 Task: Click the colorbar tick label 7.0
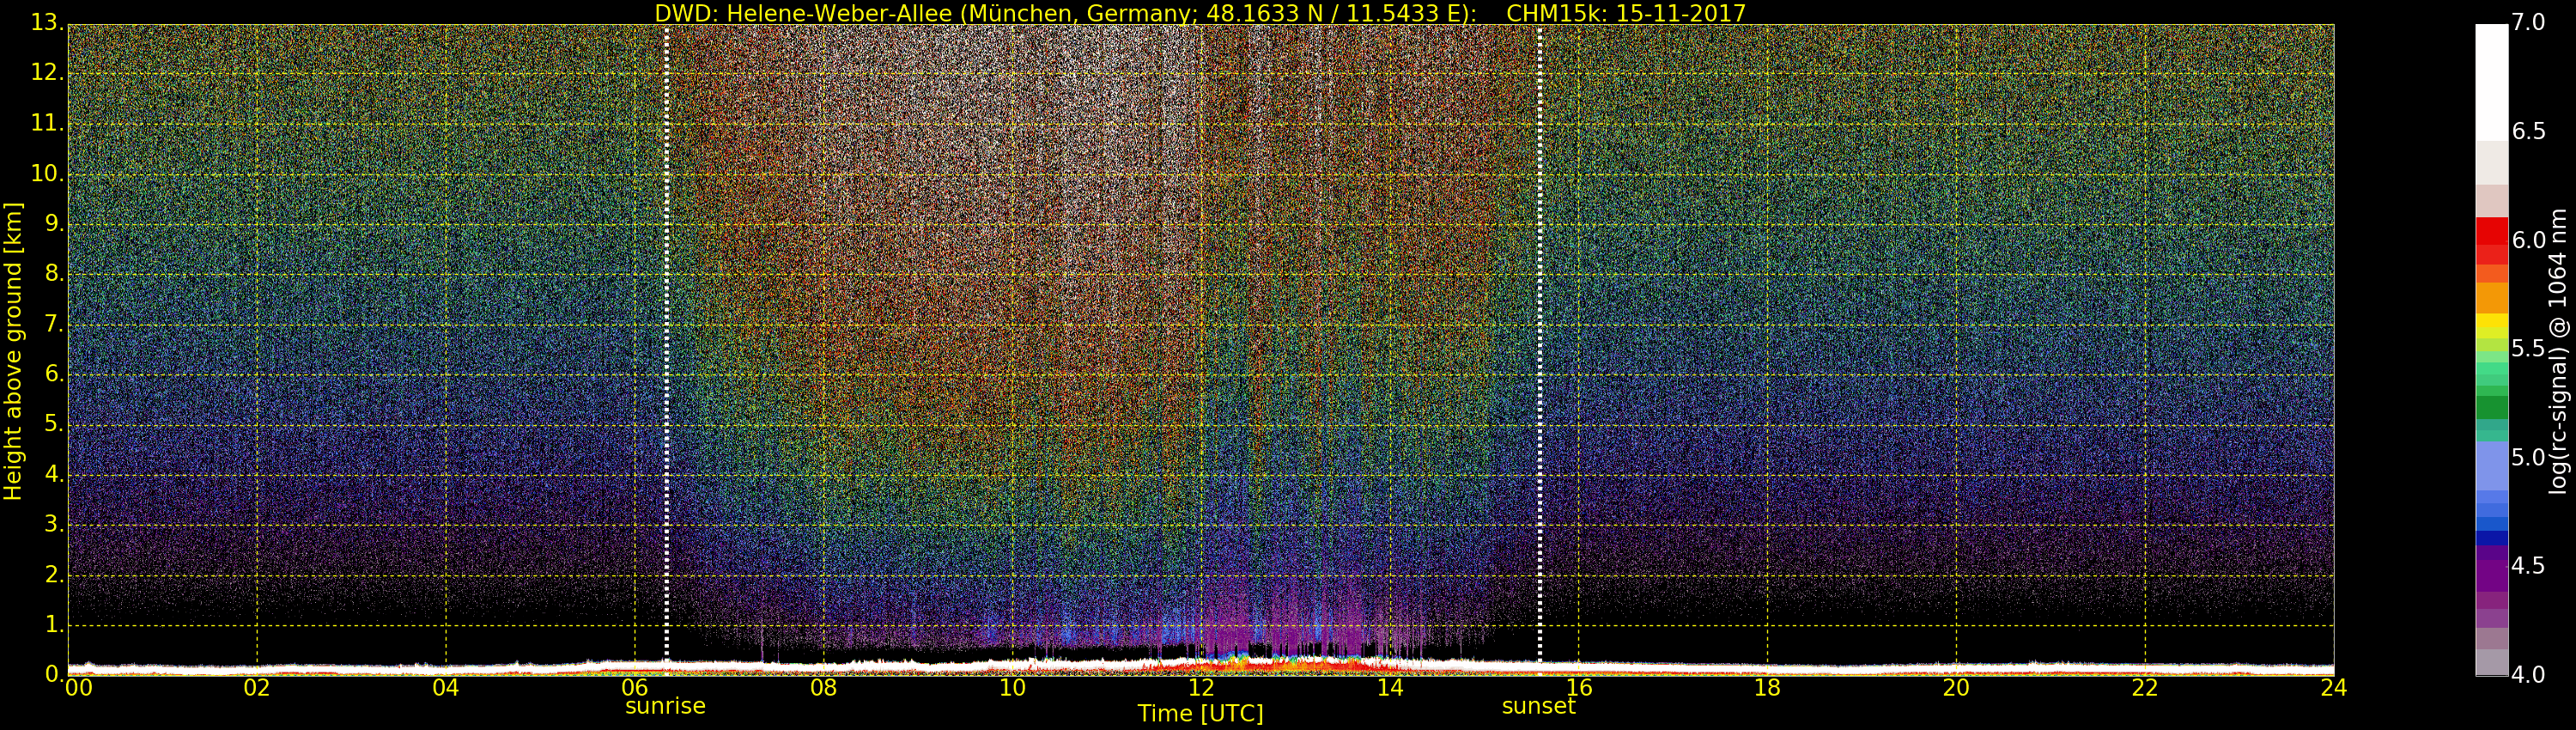click(x=2529, y=22)
